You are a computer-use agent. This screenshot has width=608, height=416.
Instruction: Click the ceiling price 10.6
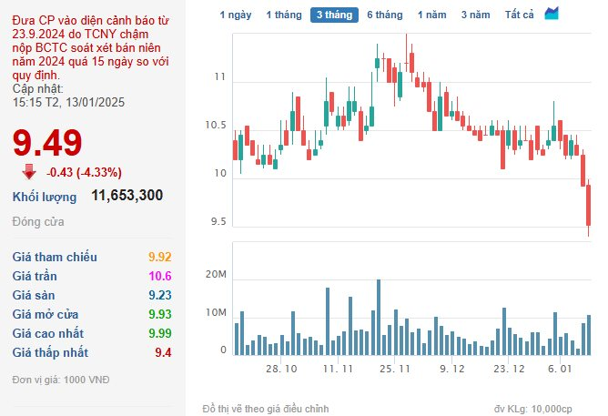click(160, 276)
